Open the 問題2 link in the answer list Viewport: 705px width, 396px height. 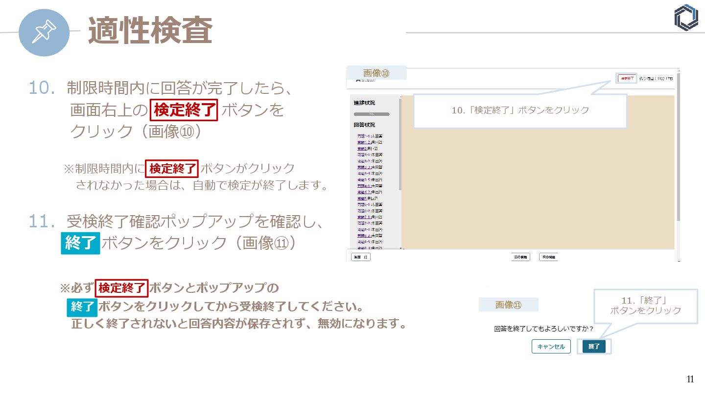(362, 148)
